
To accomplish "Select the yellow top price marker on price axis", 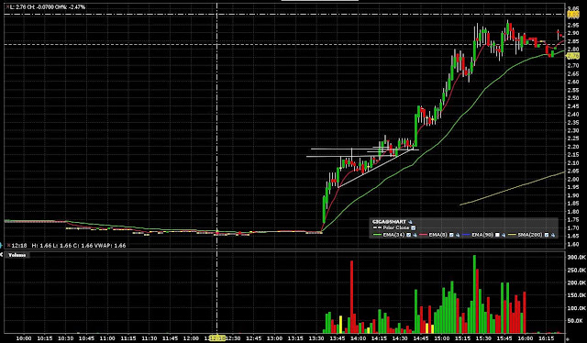I will 573,15.
